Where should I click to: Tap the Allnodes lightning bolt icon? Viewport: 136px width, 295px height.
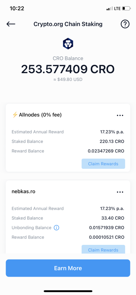(15, 115)
